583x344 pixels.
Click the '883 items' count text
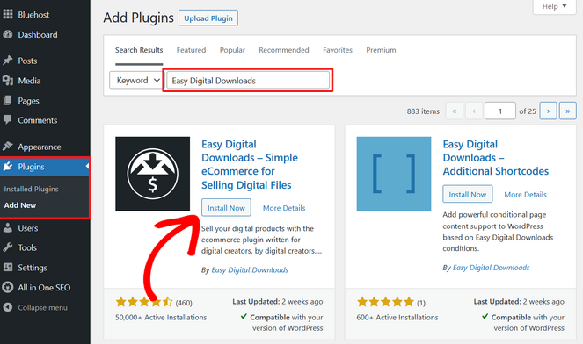pos(423,111)
